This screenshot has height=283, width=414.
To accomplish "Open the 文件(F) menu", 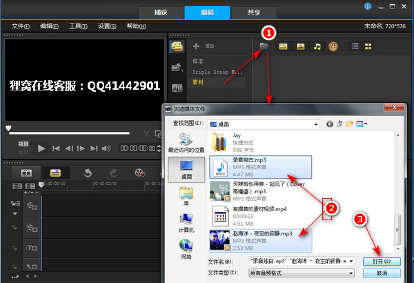I will (x=21, y=26).
